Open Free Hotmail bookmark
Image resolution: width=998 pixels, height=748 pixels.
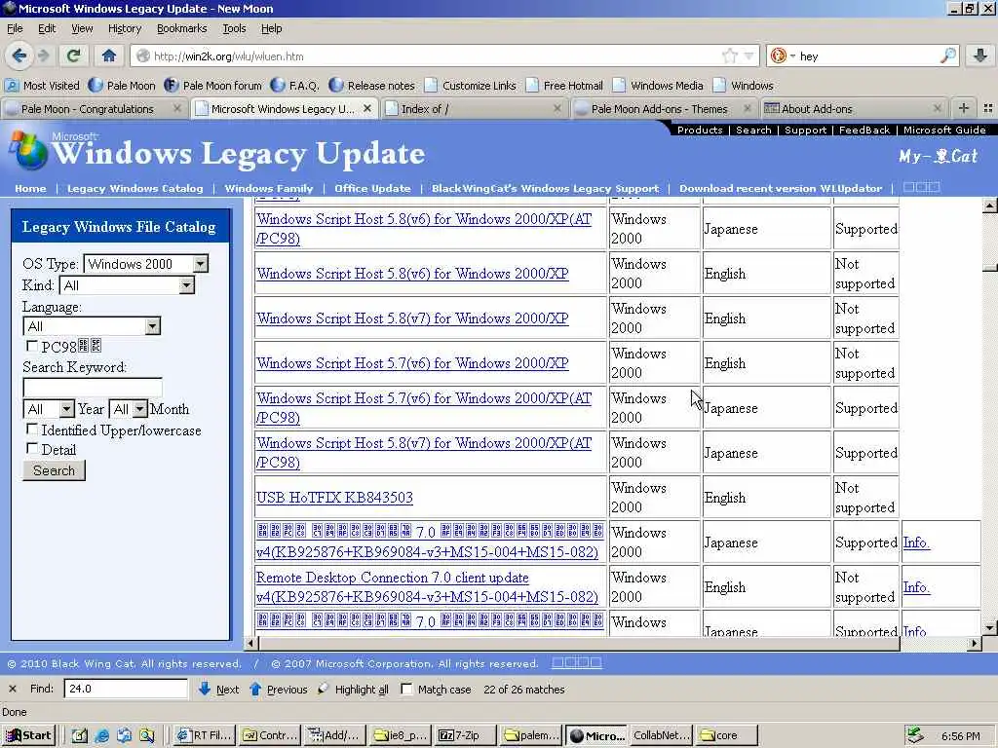pos(564,86)
